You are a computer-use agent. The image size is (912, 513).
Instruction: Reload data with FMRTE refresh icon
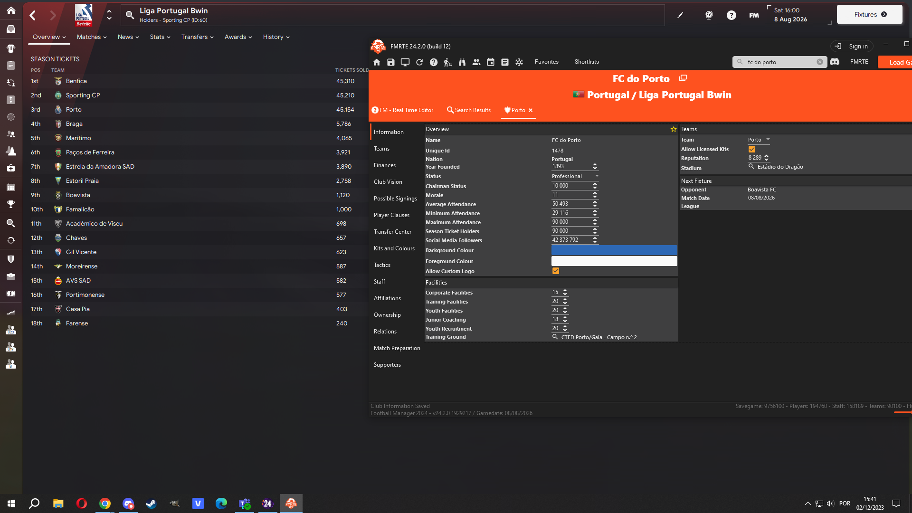pyautogui.click(x=419, y=62)
